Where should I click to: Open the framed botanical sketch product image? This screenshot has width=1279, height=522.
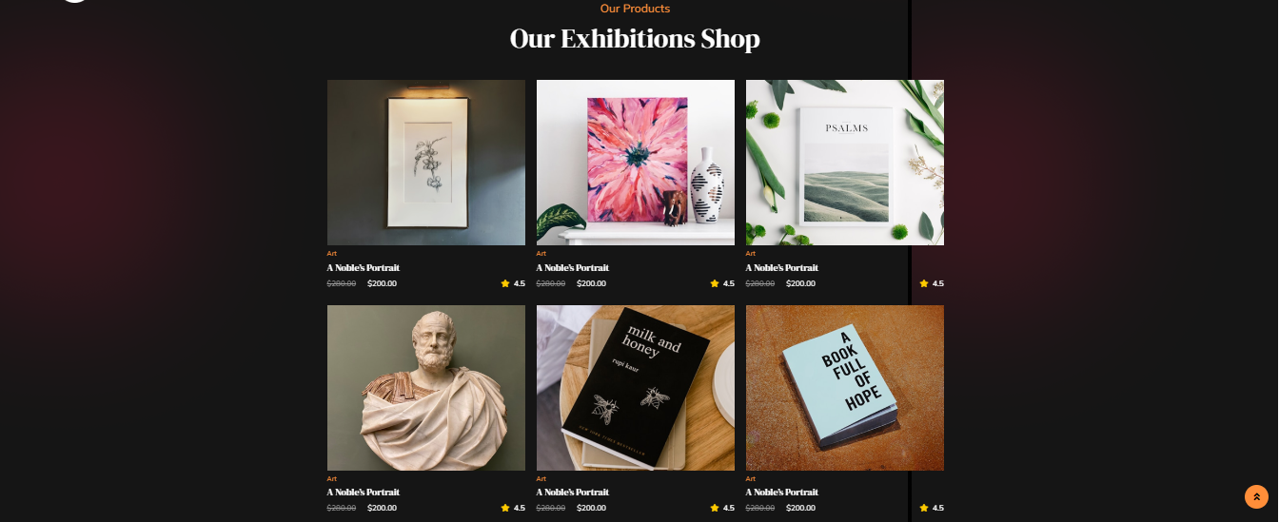pos(426,163)
